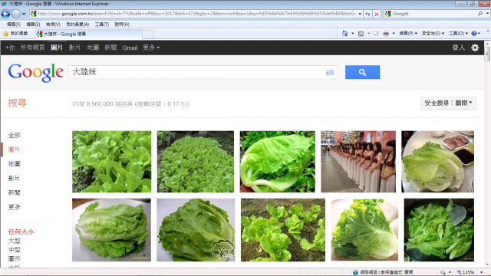Open thumbnail of women standing in a line
Screen dimensions: 491x276
[x=358, y=162]
